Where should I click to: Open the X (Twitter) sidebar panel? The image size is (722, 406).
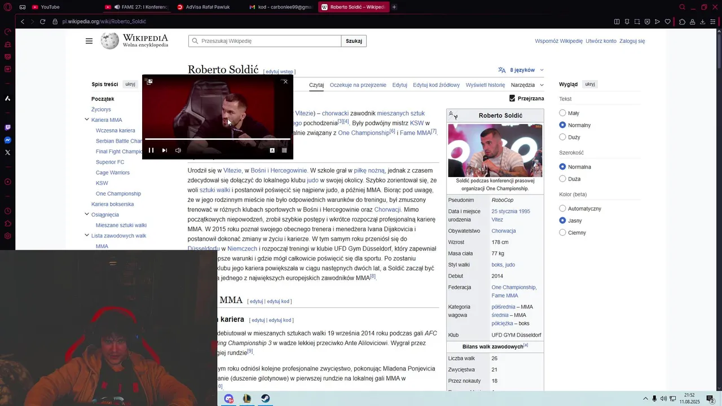pyautogui.click(x=7, y=152)
